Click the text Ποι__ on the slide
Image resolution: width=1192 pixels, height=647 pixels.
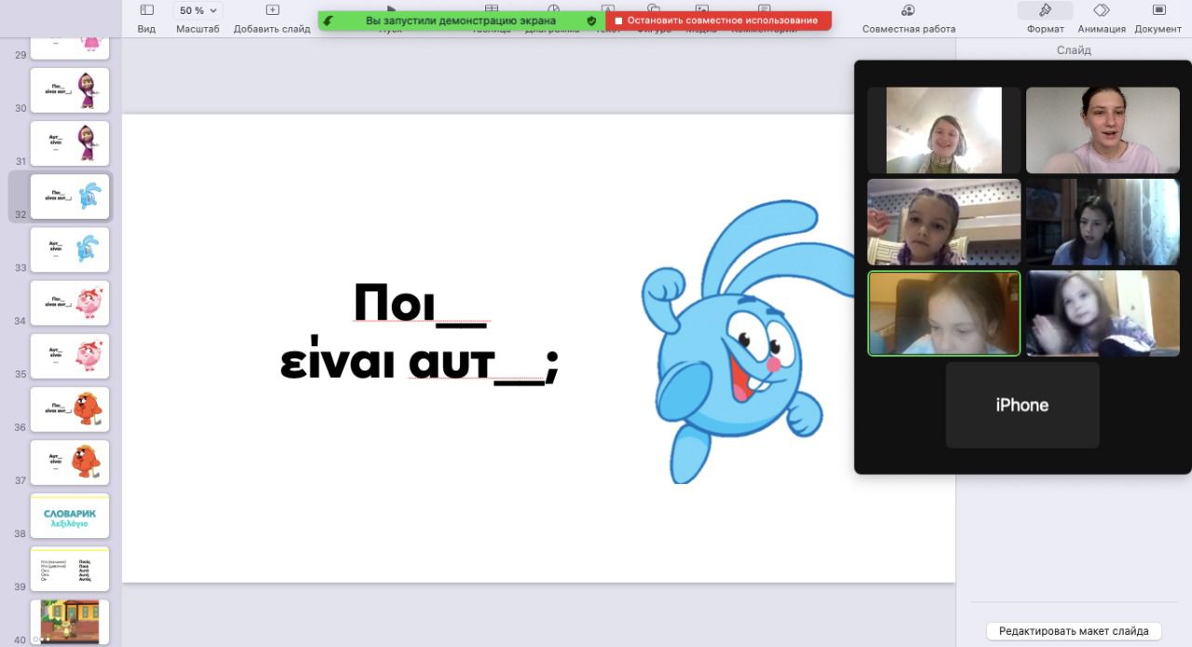420,303
